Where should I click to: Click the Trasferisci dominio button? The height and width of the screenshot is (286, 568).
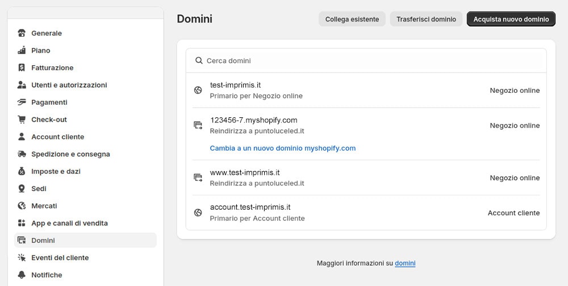tap(426, 19)
